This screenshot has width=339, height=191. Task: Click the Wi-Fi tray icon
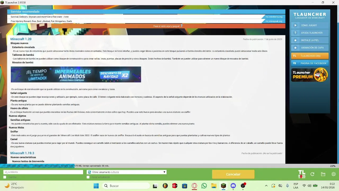(x=304, y=186)
